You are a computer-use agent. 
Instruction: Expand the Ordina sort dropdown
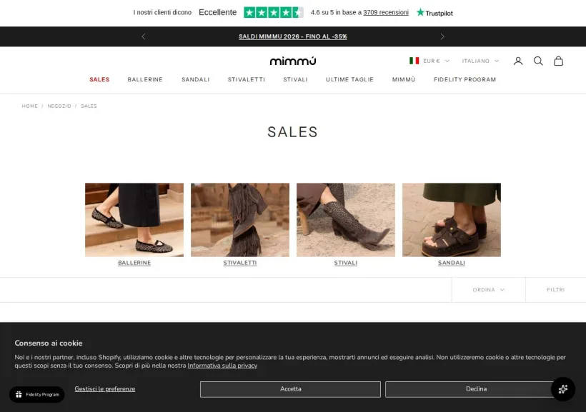[489, 290]
